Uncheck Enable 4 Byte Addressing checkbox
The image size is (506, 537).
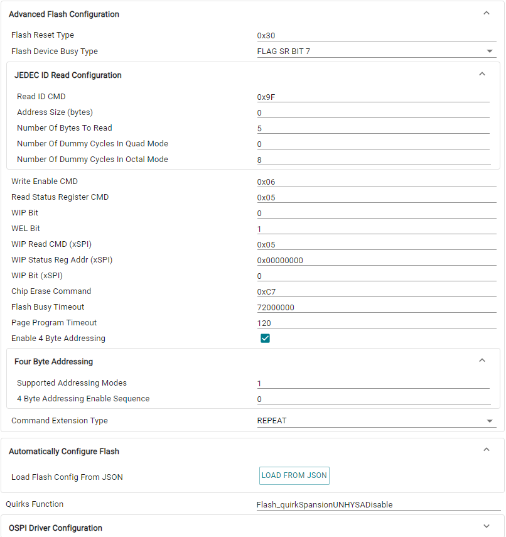[x=265, y=339]
